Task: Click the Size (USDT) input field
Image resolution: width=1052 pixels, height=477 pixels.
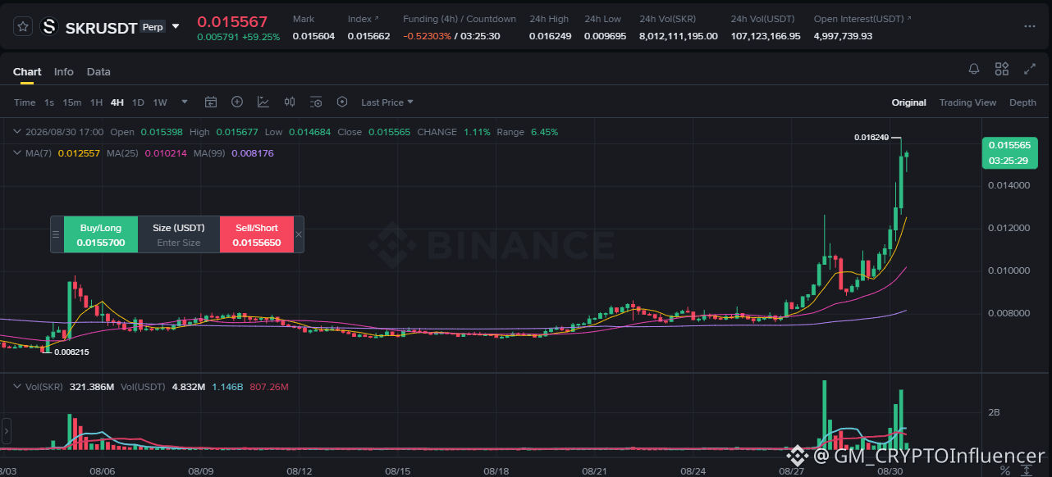Action: coord(179,243)
